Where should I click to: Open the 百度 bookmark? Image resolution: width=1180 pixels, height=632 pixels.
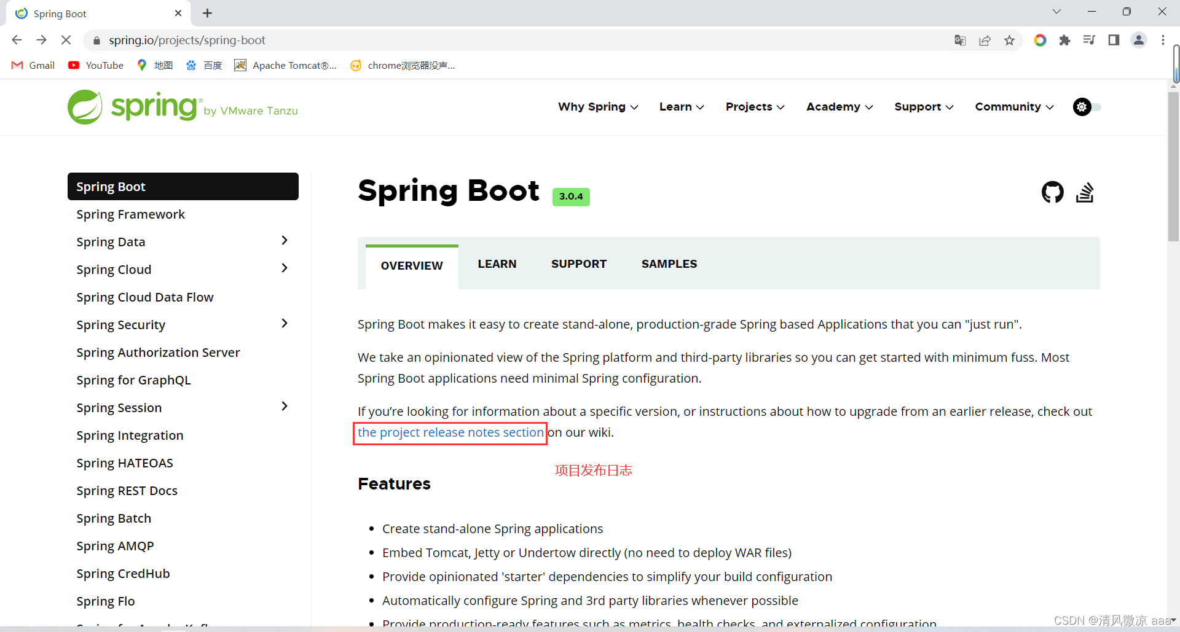tap(204, 65)
